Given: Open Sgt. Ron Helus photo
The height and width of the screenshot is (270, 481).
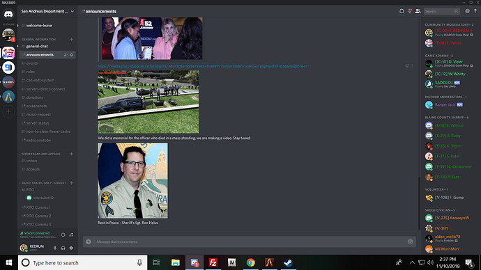Looking at the screenshot, I should [133, 181].
